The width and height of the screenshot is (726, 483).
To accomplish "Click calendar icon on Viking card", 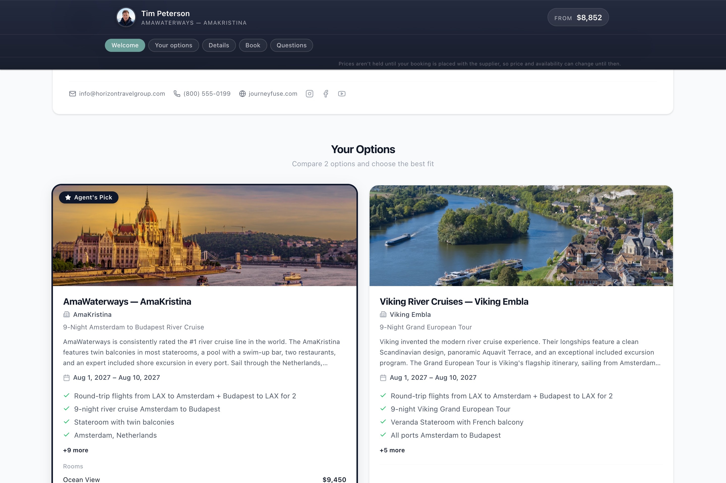I will click(x=383, y=378).
